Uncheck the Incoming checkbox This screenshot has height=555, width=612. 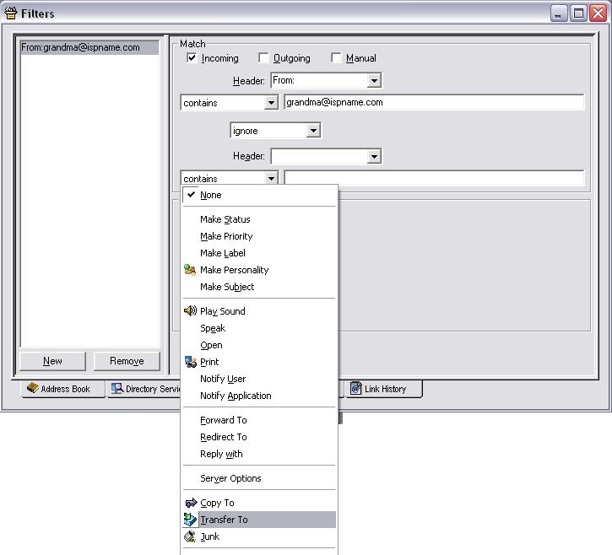192,58
